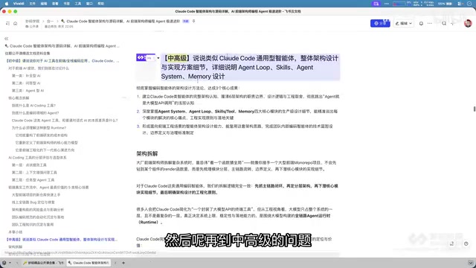Select outline item 本章小结
Screen dimensions: 476x268
(16, 232)
